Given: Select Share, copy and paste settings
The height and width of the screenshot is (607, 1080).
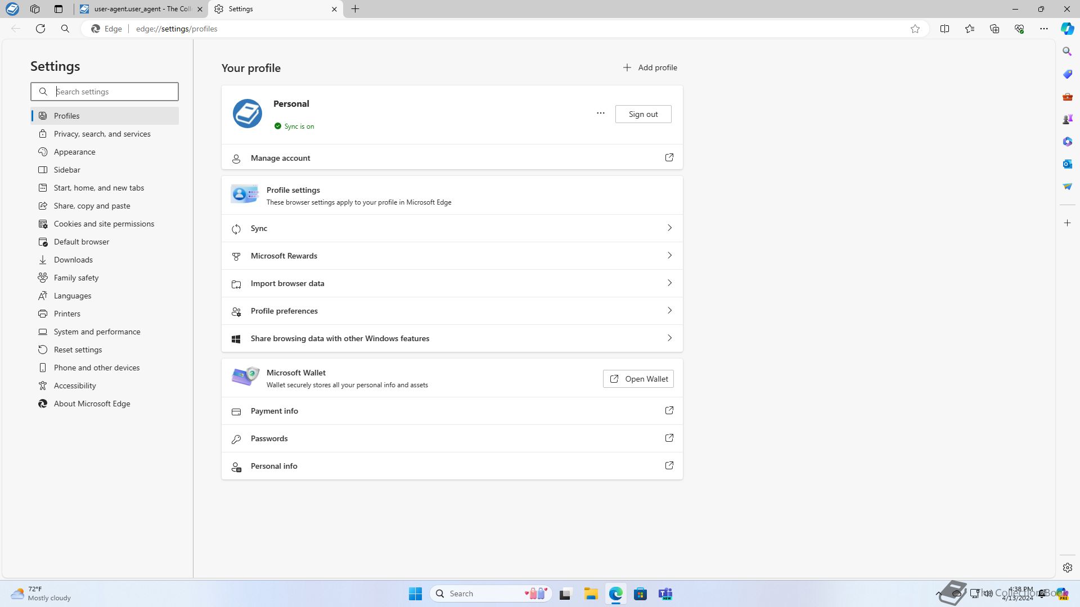Looking at the screenshot, I should pyautogui.click(x=105, y=206).
